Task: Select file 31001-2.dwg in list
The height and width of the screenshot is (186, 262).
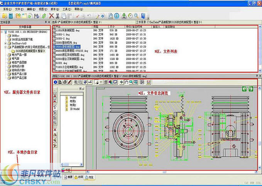Action: coord(63,39)
